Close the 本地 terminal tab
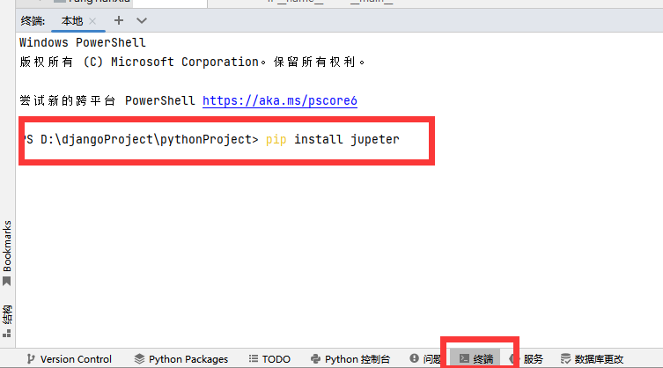 pyautogui.click(x=92, y=21)
